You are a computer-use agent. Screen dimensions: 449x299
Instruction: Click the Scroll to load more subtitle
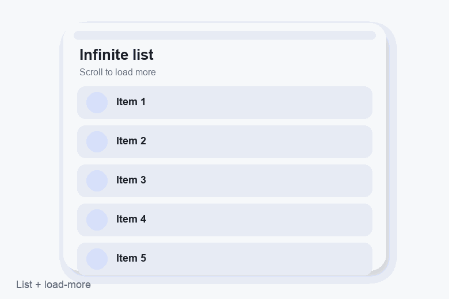pos(117,72)
